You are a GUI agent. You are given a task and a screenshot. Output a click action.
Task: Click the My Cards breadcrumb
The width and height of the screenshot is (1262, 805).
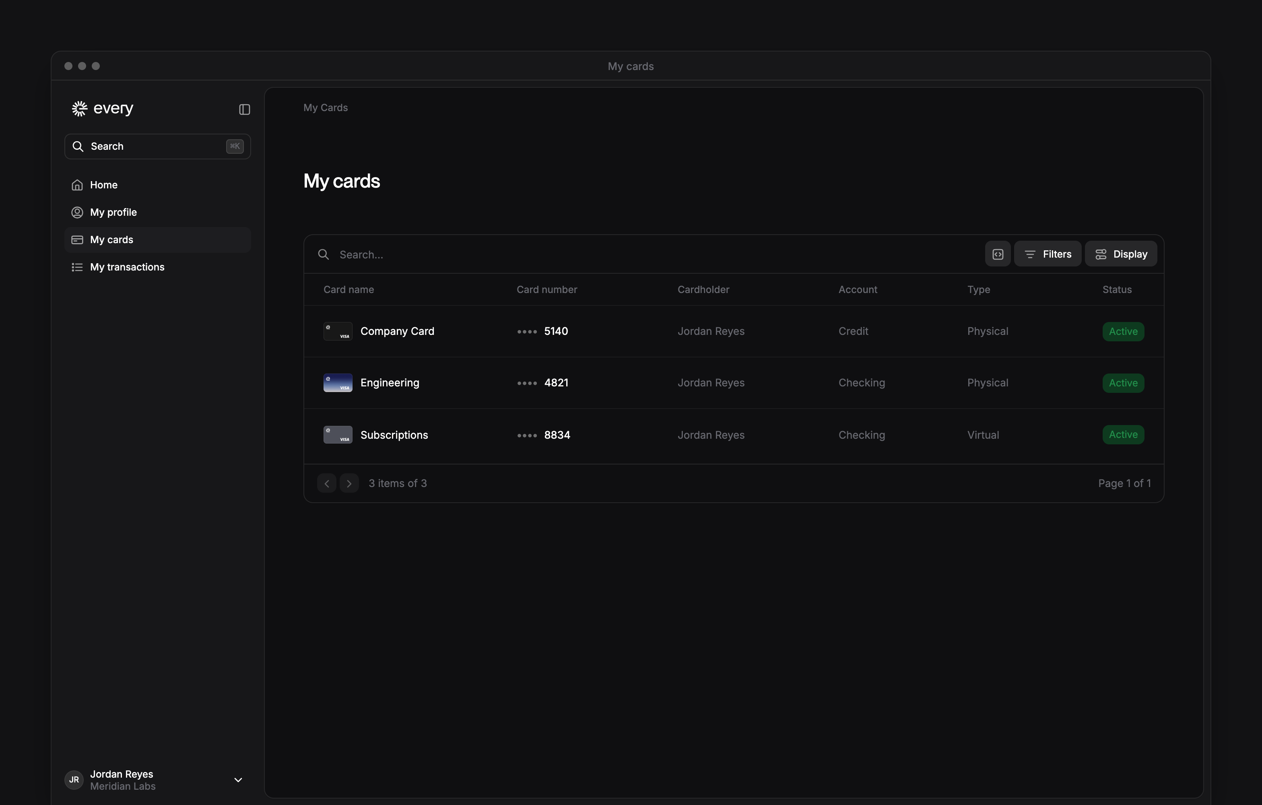tap(326, 107)
